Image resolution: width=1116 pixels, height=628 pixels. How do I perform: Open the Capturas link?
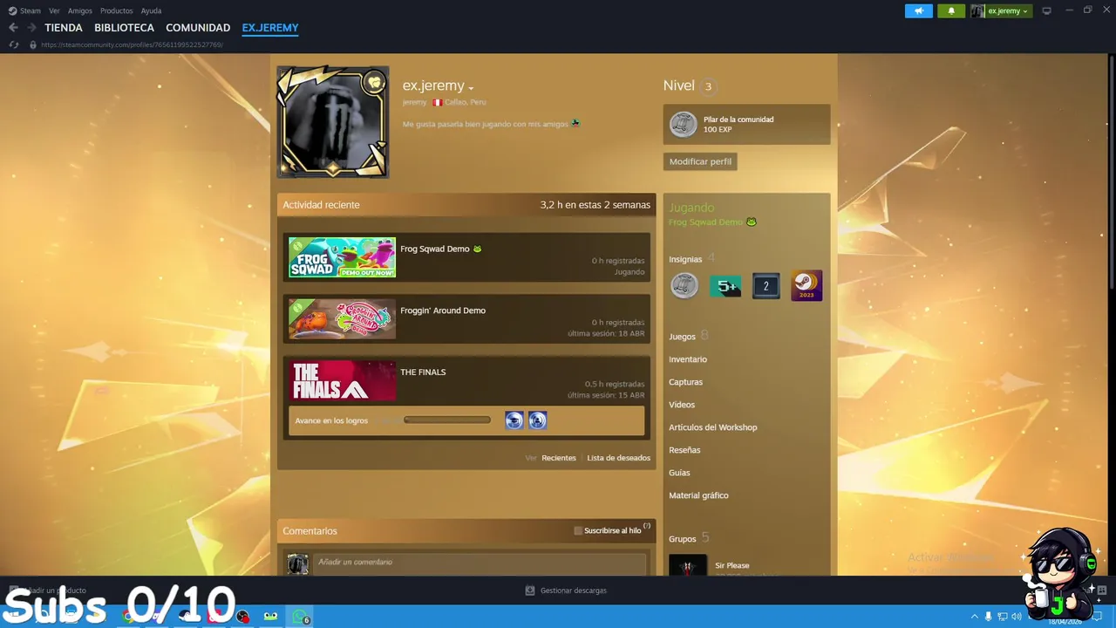(685, 382)
